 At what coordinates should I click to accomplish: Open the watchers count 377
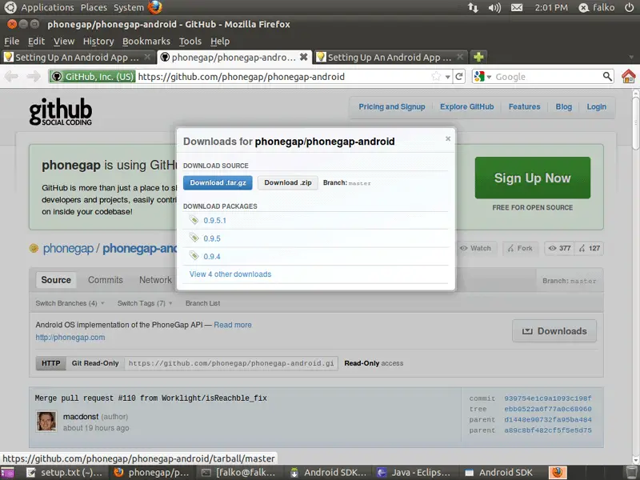pyautogui.click(x=559, y=248)
